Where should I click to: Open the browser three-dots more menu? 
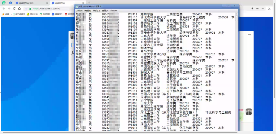point(257,8)
